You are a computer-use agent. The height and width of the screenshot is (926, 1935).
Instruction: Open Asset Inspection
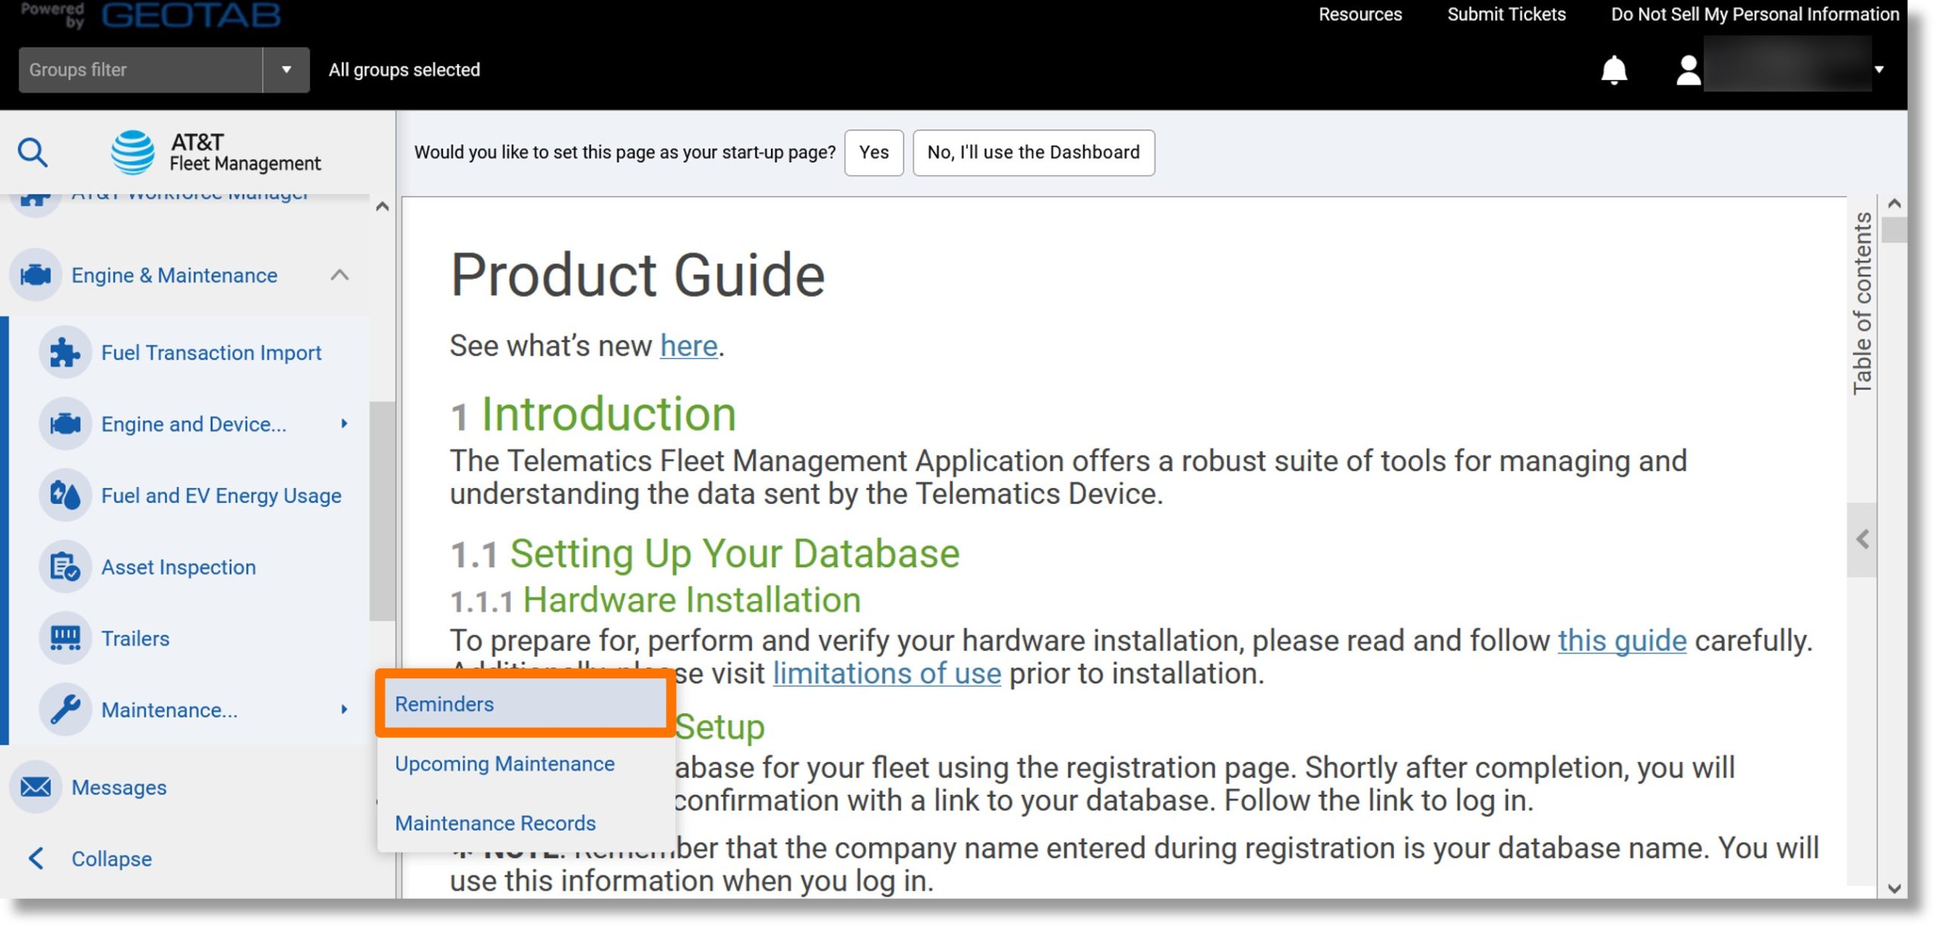(178, 567)
